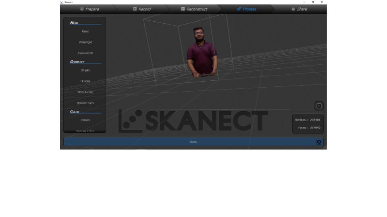Choose Simplify under Geometry
387x217 pixels.
point(85,70)
